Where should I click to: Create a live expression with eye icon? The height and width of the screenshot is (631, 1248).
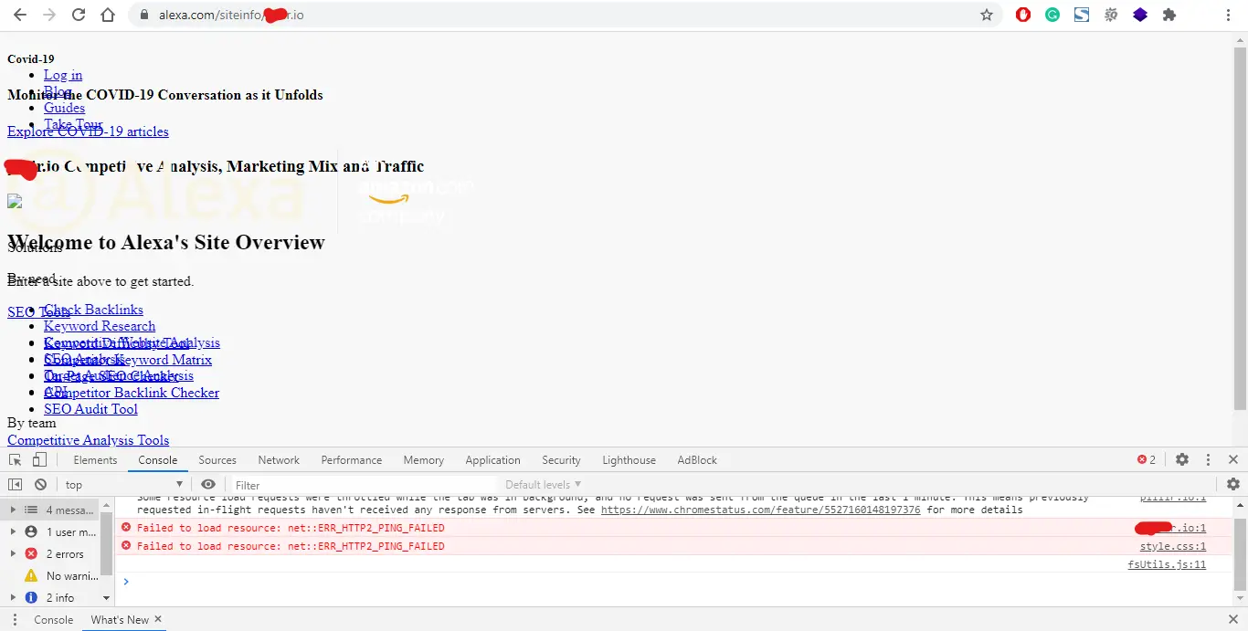point(208,485)
